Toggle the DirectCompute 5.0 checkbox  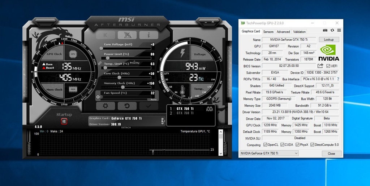tap(312, 145)
